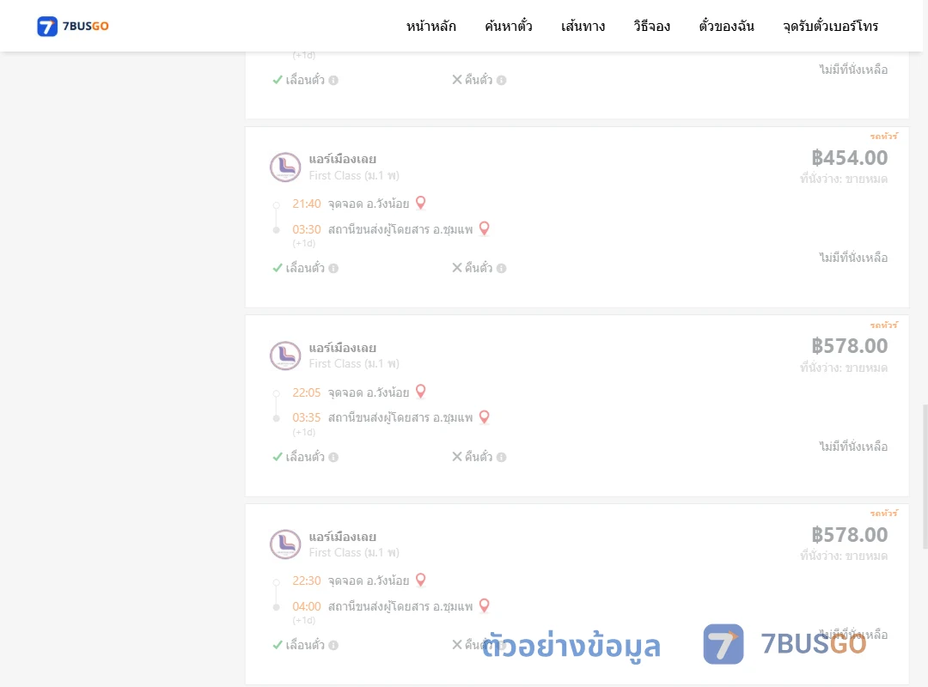This screenshot has height=687, width=928.
Task: Open ตั๋วของฉัน page link
Action: [x=726, y=26]
